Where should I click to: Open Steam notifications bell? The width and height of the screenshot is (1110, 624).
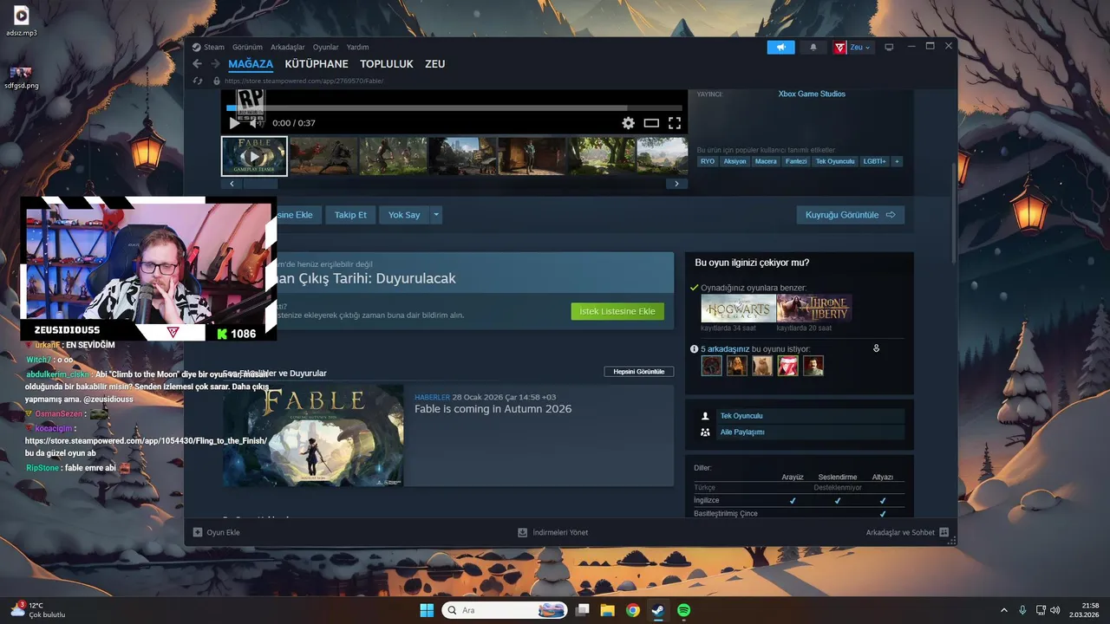tap(813, 47)
